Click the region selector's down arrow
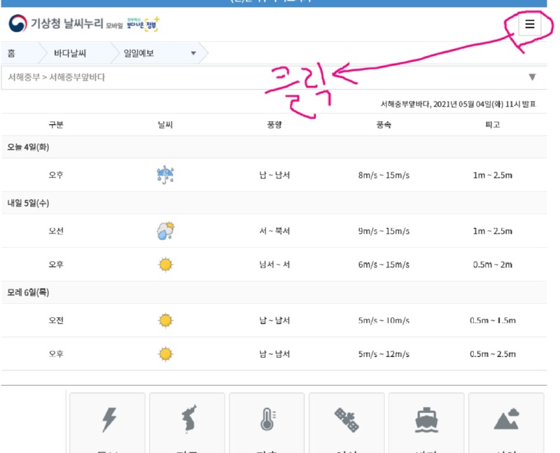 [532, 77]
